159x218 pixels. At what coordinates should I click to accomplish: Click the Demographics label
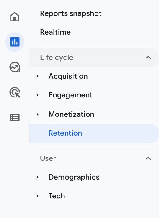click(74, 177)
